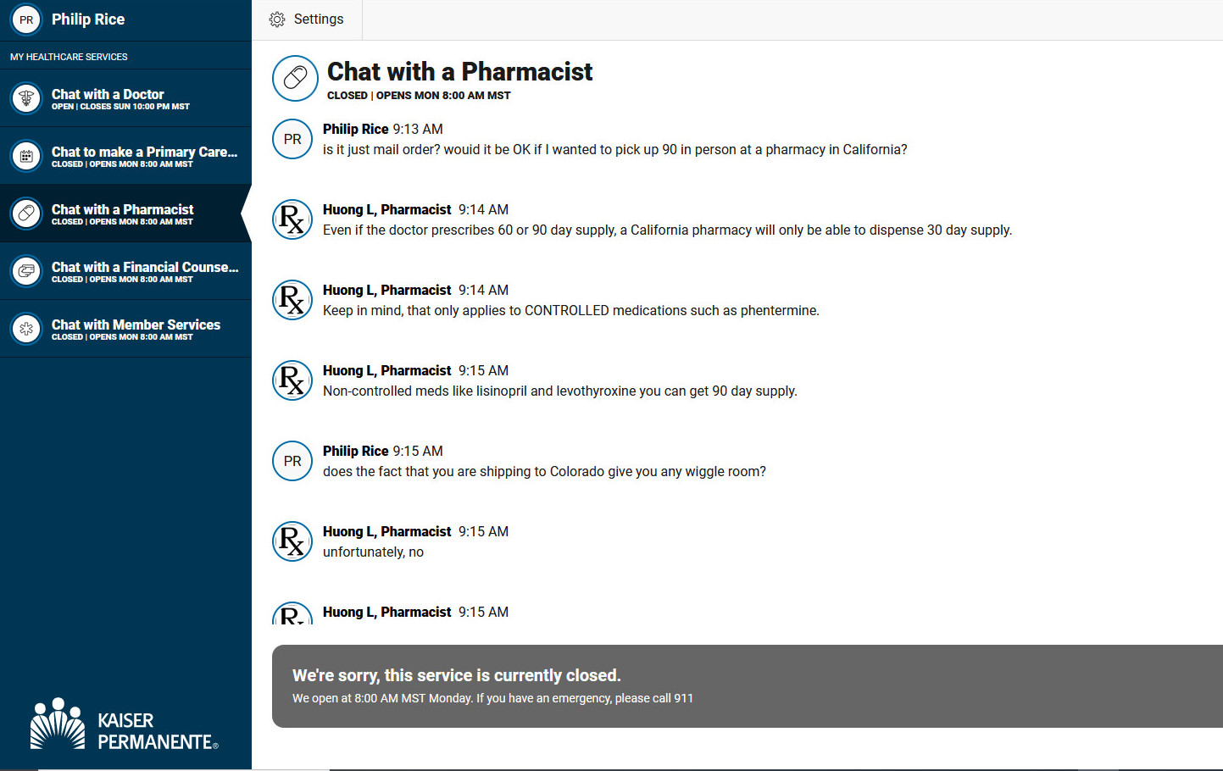Click PR avatar on the 9:13 AM message
1223x771 pixels.
coord(292,139)
